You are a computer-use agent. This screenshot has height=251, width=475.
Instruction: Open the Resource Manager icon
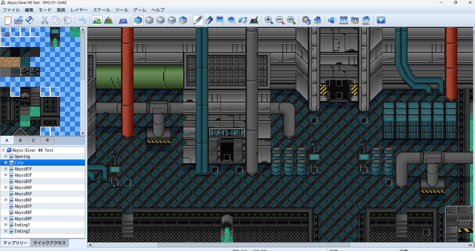(355, 20)
